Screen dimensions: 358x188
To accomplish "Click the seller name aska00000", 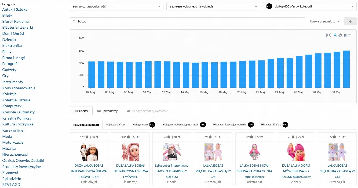I will (x=255, y=182).
